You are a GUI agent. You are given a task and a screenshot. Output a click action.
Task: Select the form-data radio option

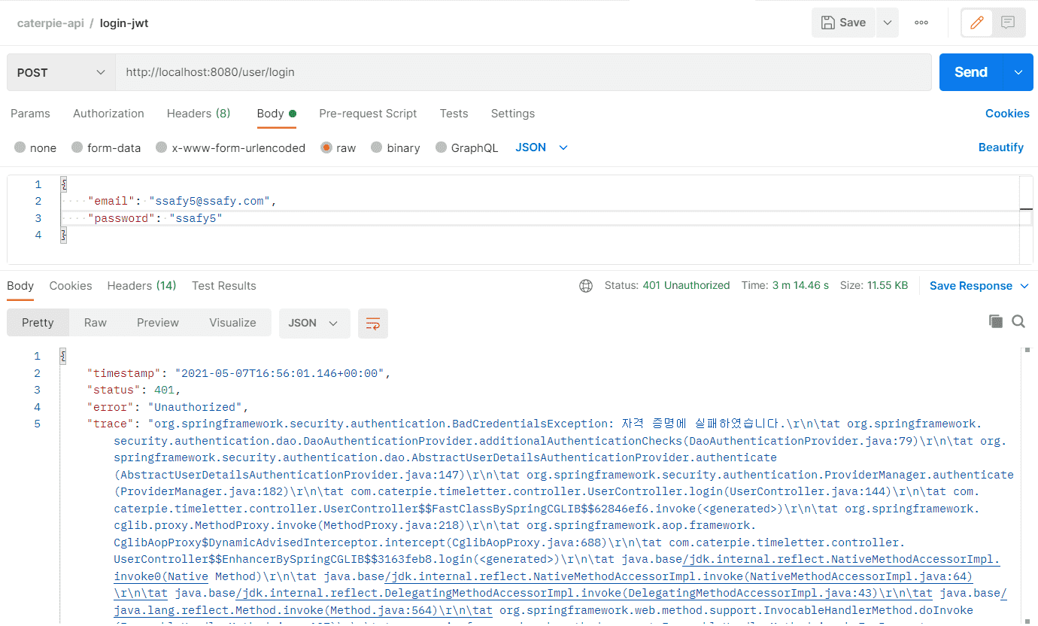(77, 148)
